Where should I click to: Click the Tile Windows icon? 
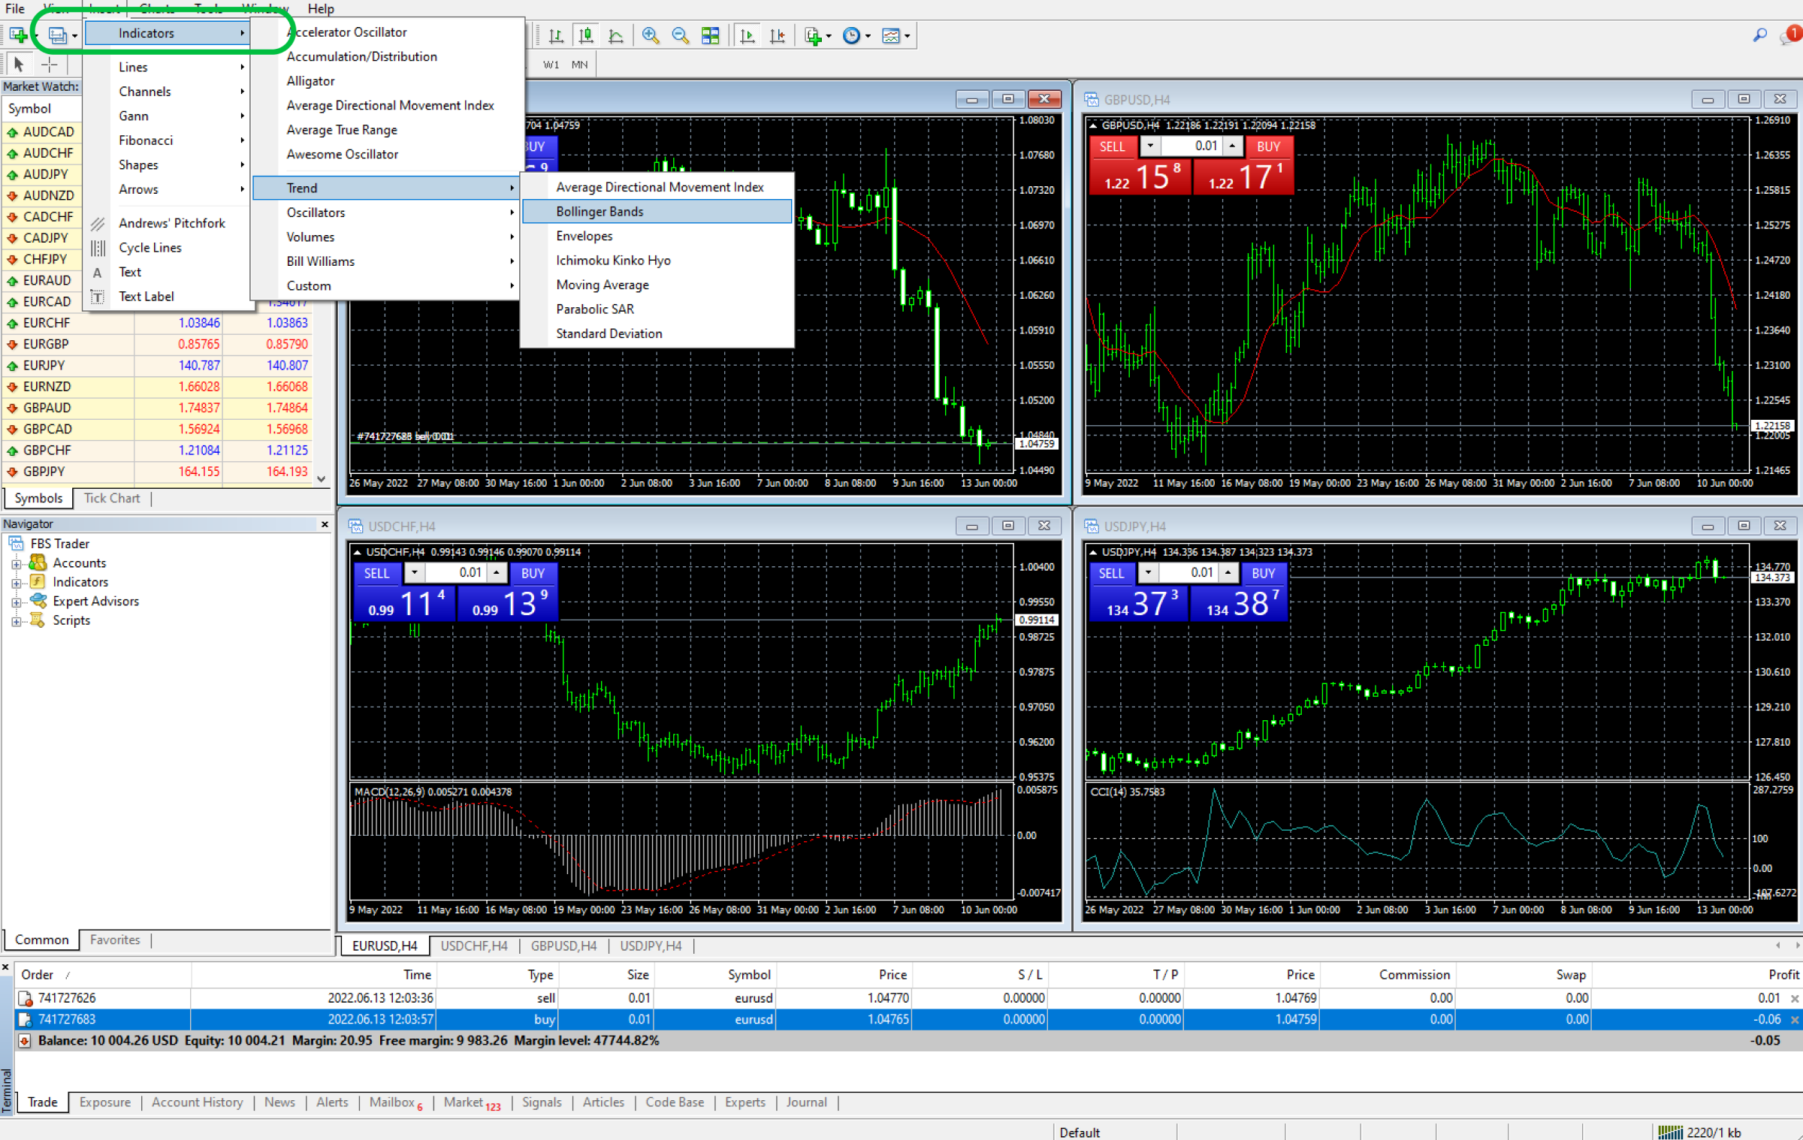click(710, 35)
